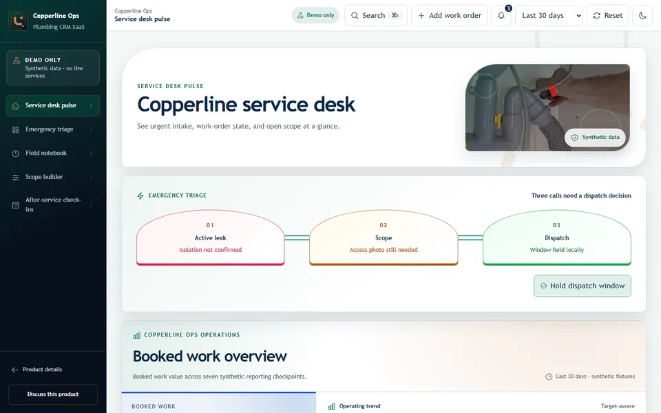
Task: Click the grid icon beside Emergency triage
Action: coord(16,130)
